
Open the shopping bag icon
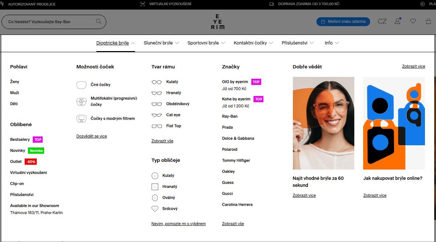(429, 21)
